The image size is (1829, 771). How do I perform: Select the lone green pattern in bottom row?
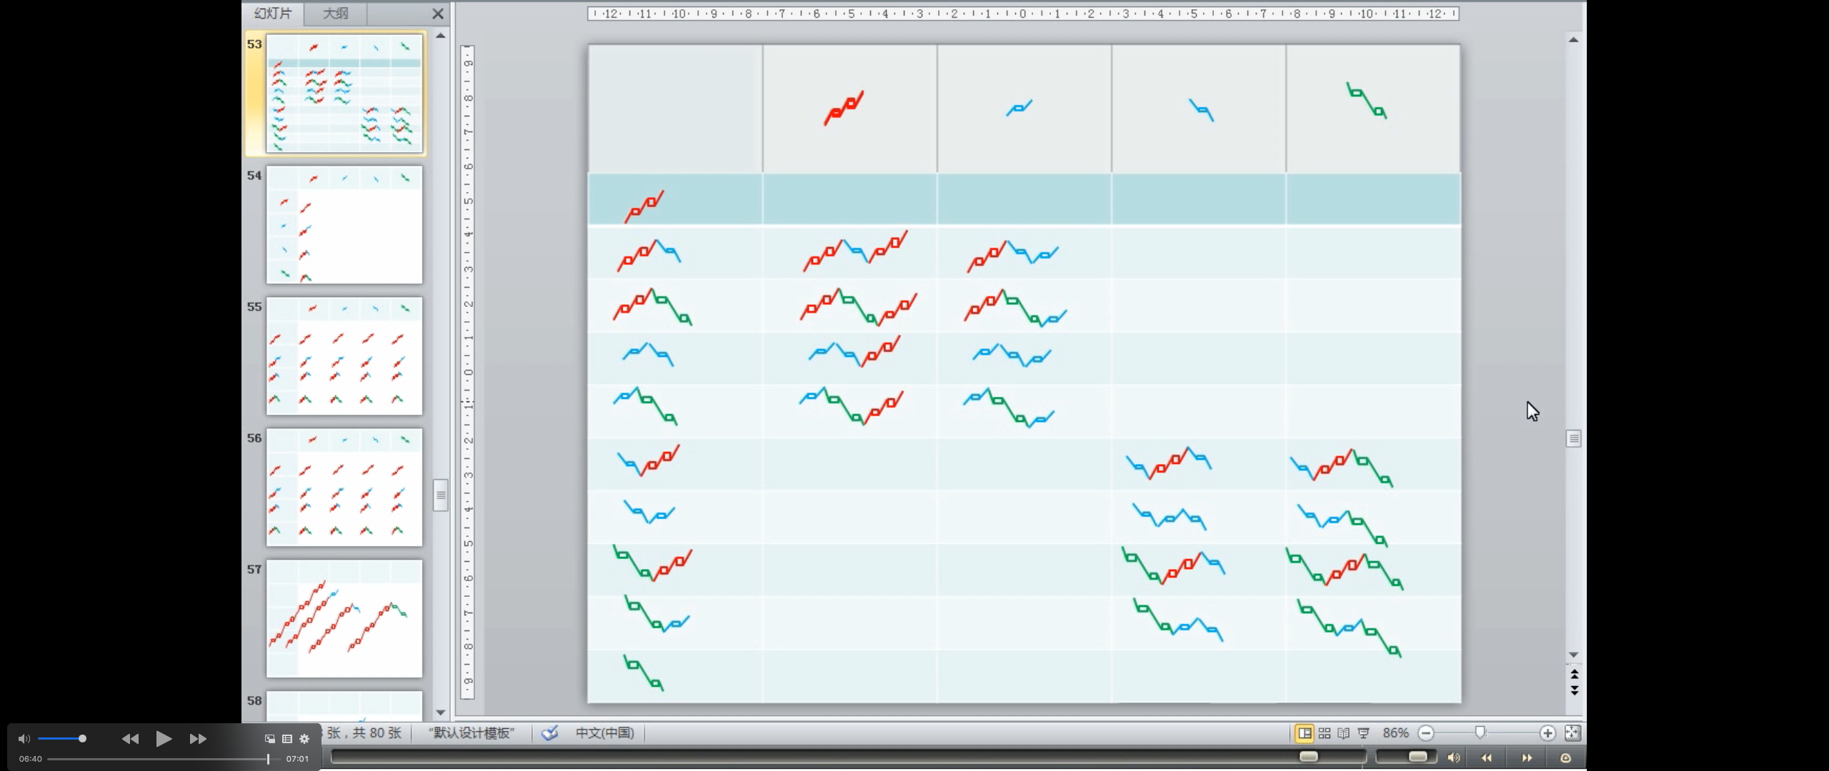[x=643, y=672]
